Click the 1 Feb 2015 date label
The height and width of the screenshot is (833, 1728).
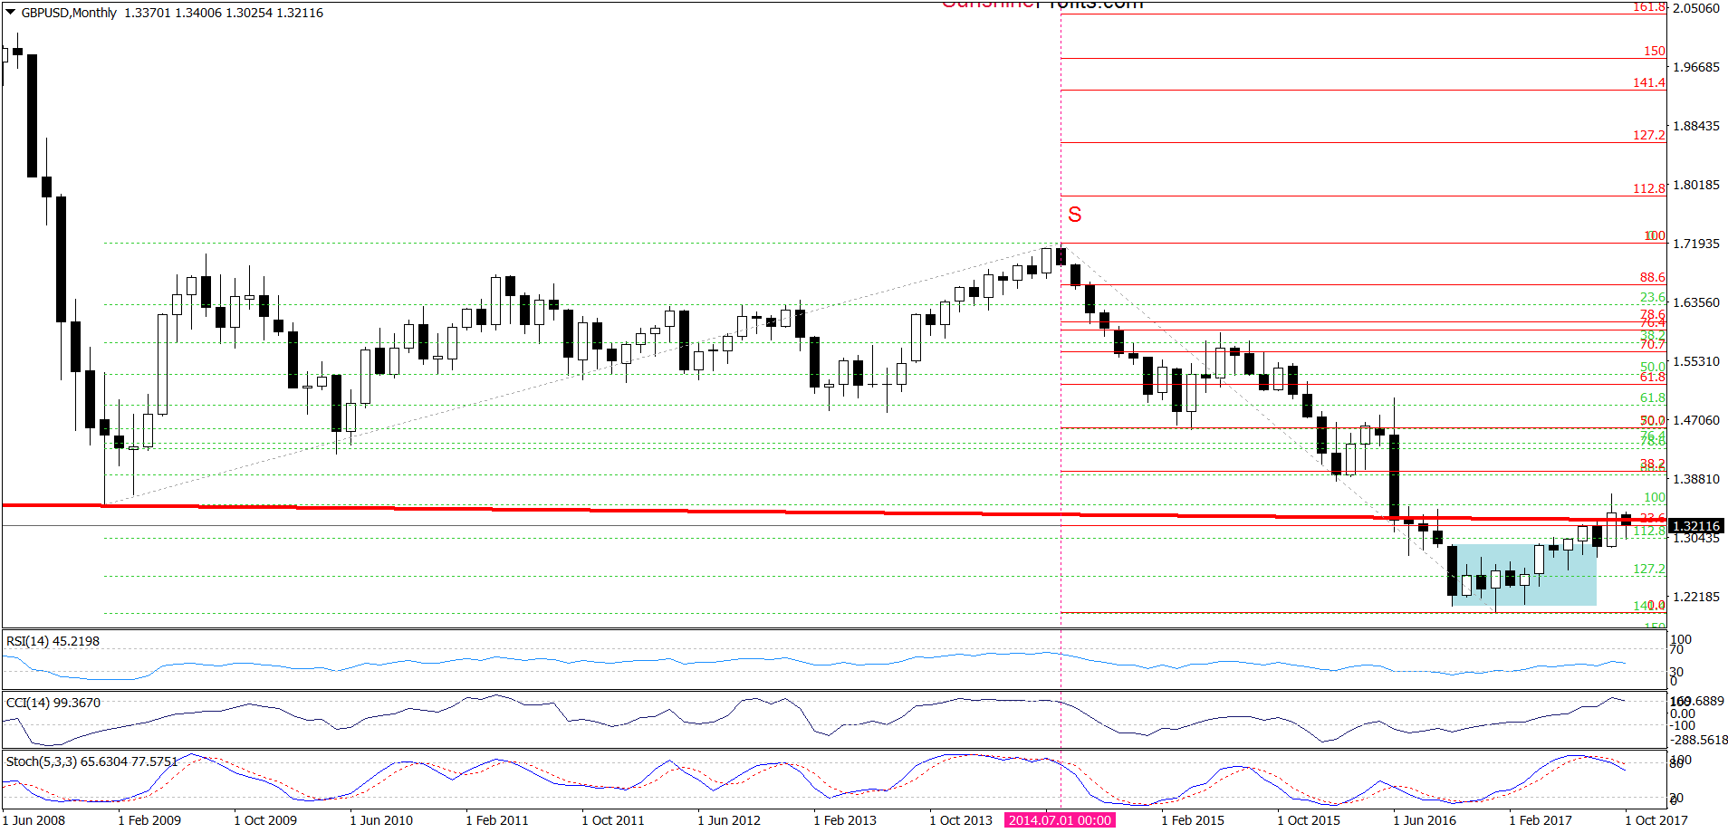(1193, 820)
